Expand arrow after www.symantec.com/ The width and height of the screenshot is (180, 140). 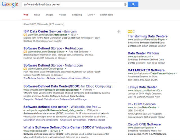[152, 56]
